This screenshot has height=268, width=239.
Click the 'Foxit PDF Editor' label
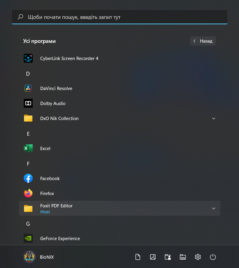click(x=56, y=206)
